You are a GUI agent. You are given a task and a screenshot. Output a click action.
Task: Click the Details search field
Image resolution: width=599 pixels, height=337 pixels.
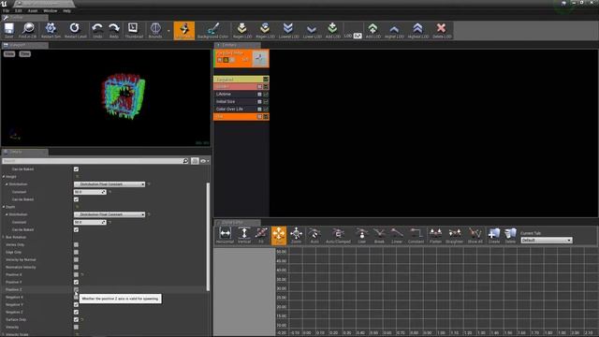click(x=95, y=161)
